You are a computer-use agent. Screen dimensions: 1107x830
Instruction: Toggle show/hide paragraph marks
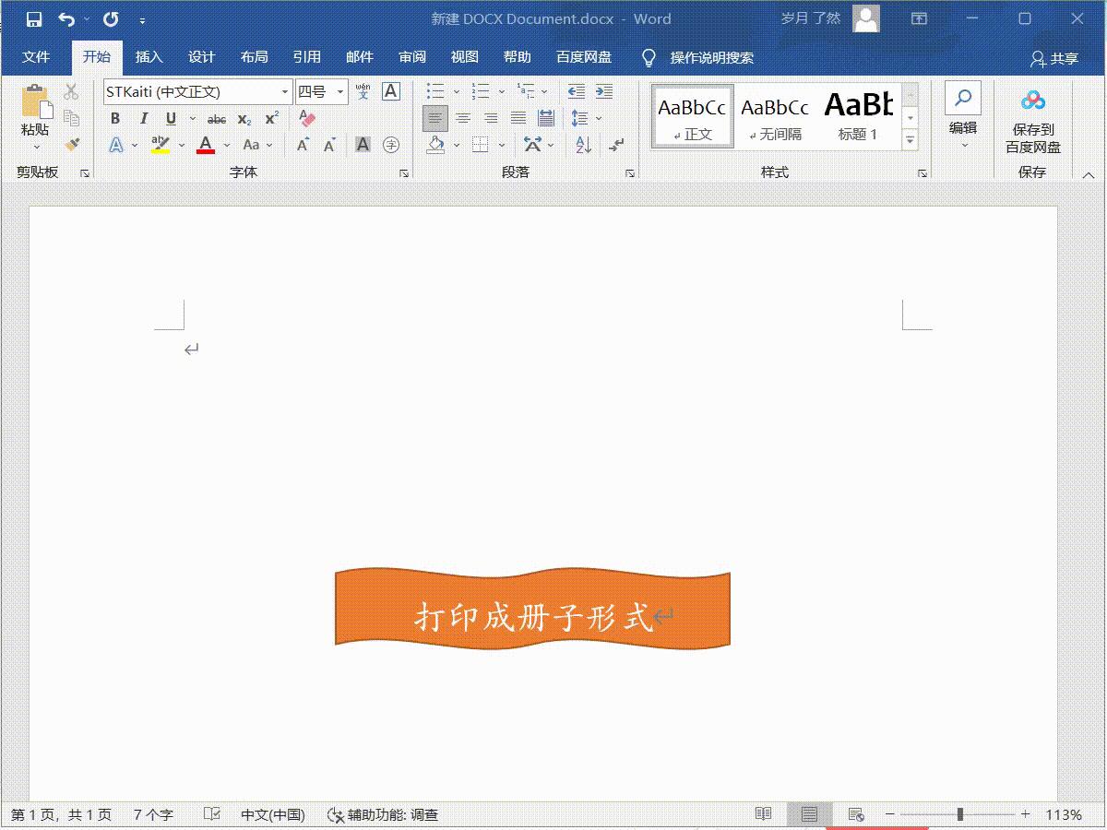point(615,145)
